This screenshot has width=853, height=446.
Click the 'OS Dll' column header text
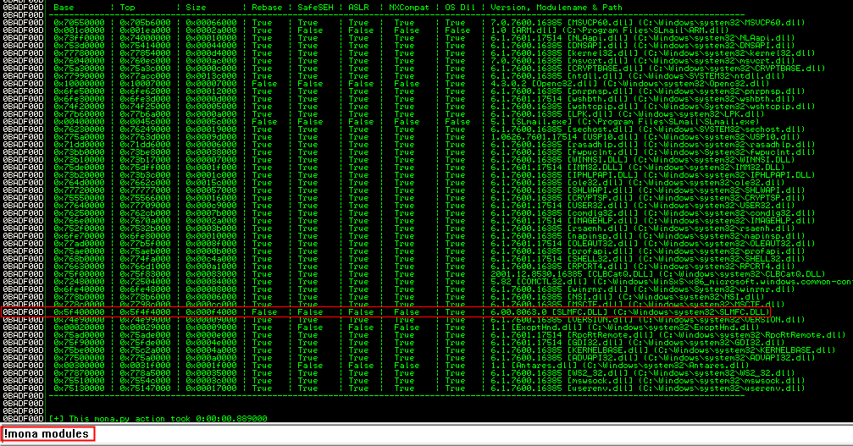[460, 8]
